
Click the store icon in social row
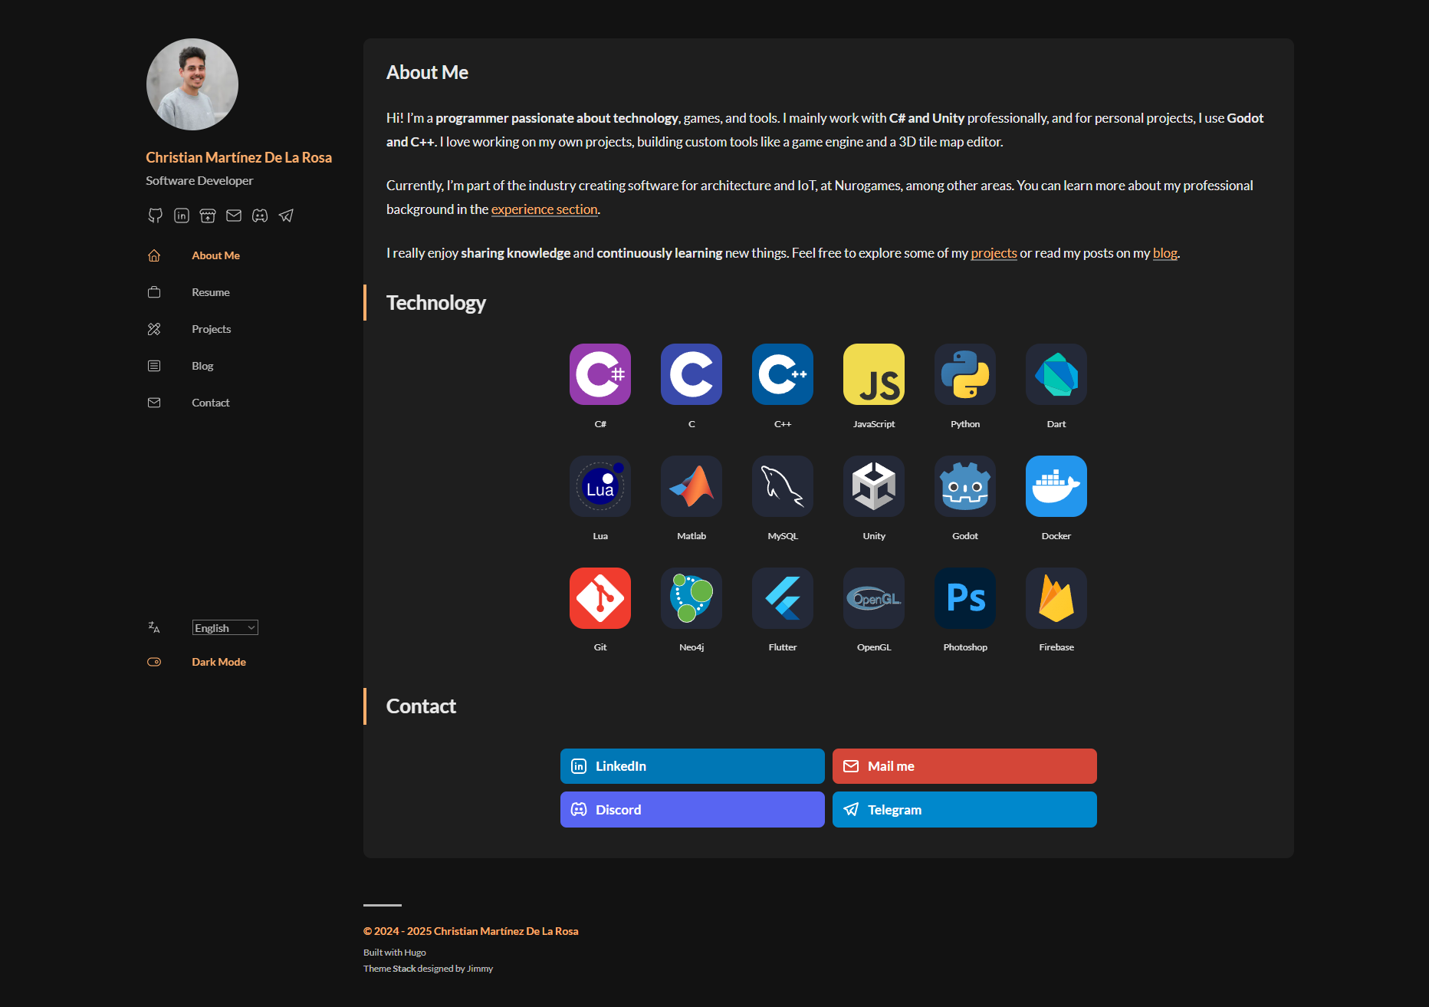click(208, 216)
